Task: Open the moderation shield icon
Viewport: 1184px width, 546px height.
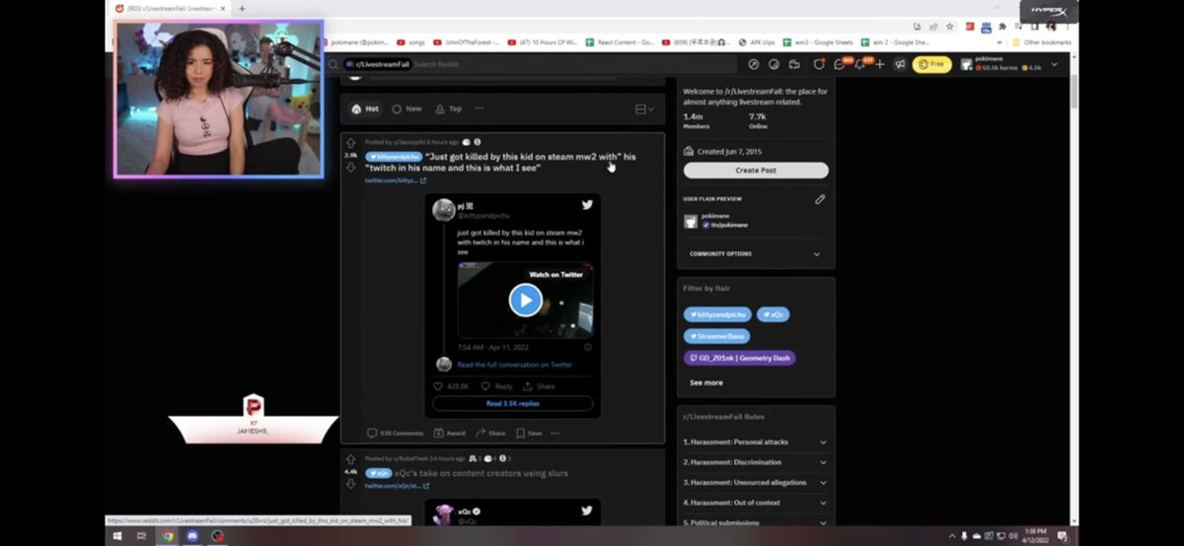Action: pos(819,64)
